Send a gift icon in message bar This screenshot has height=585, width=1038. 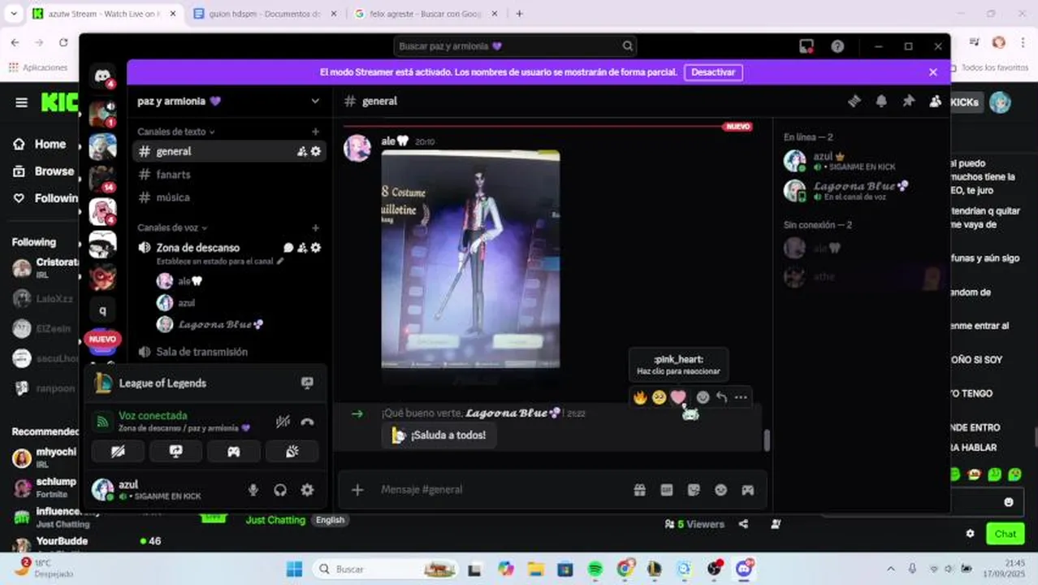point(640,490)
